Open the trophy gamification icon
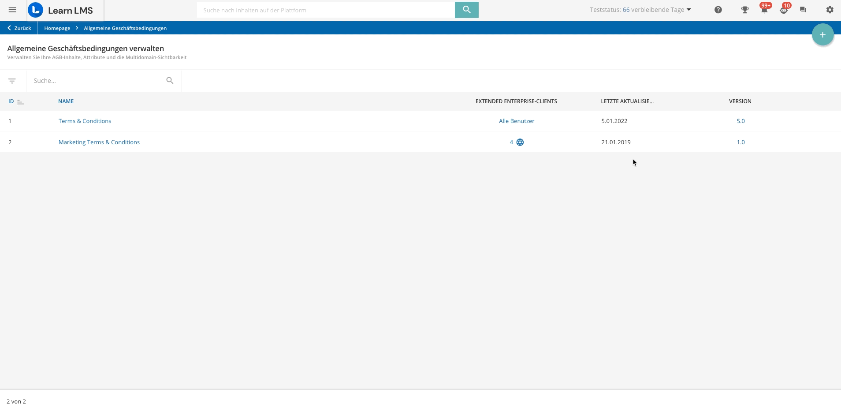This screenshot has width=841, height=411. click(x=745, y=10)
